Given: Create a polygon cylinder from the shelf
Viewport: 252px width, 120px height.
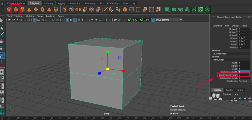Looking at the screenshot, I should (22, 10).
